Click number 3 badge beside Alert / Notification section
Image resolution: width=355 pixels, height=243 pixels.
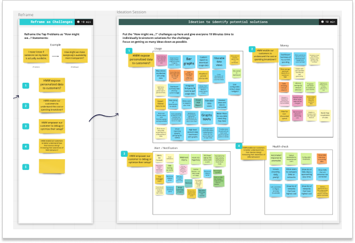(124, 154)
